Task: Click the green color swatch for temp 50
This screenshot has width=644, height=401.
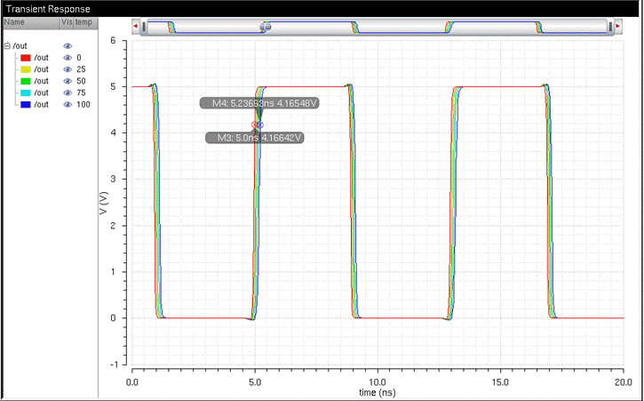Action: (26, 81)
